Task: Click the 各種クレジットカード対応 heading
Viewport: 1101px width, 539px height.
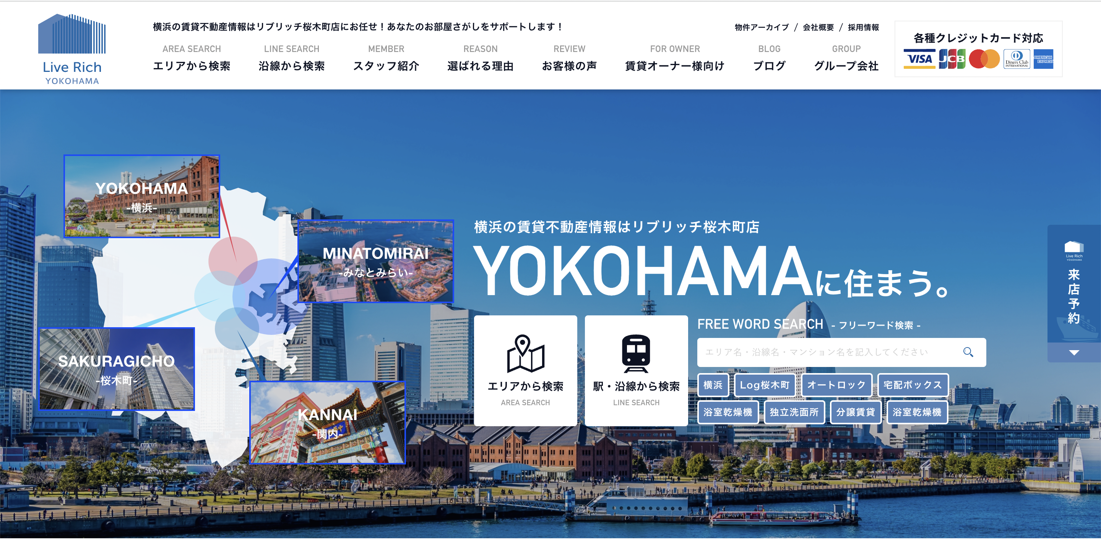Action: click(x=978, y=38)
